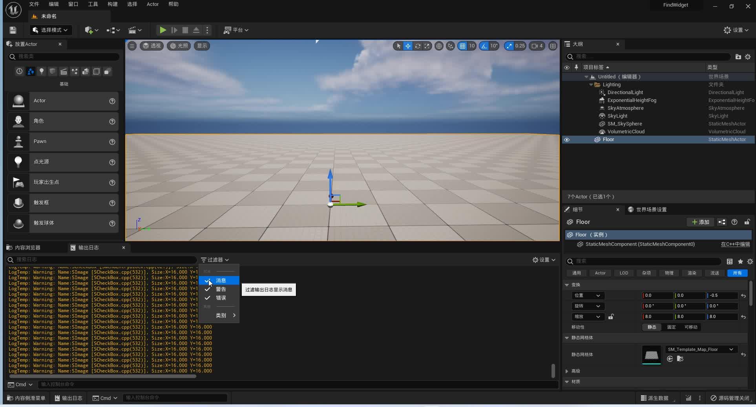
Task: Open the 选择模式 dropdown
Action: [50, 30]
